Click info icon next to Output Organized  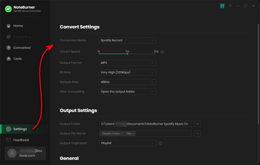[x=160, y=143]
